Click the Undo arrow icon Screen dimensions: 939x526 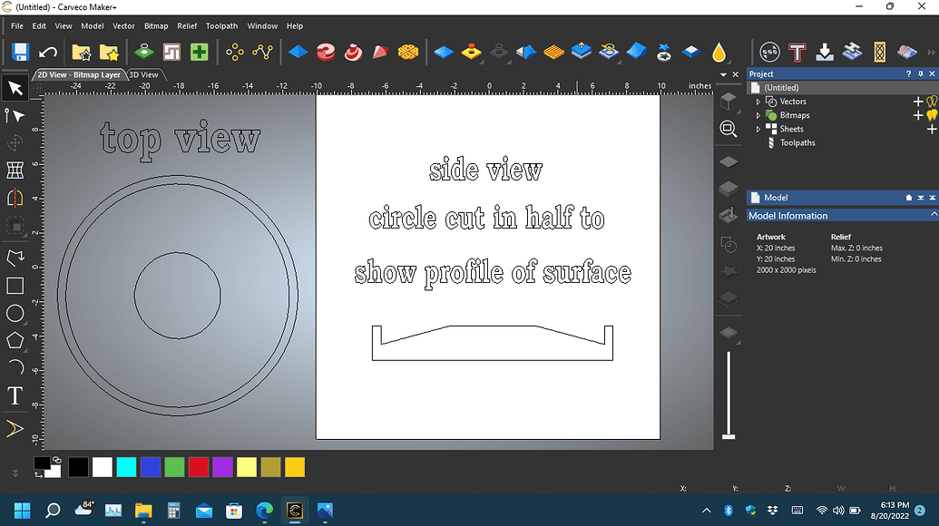[48, 52]
